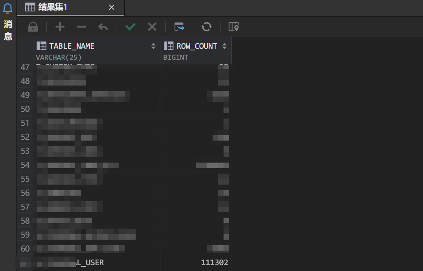Open the column locate icon in the toolbar
The image size is (423, 271).
tap(234, 27)
